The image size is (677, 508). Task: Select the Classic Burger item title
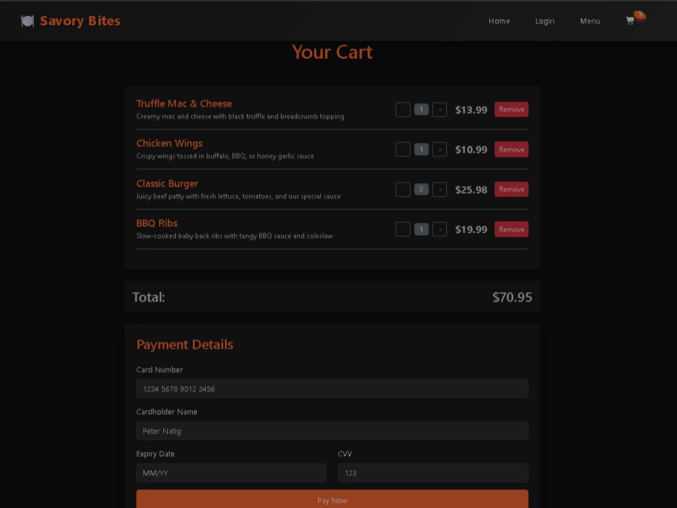167,184
